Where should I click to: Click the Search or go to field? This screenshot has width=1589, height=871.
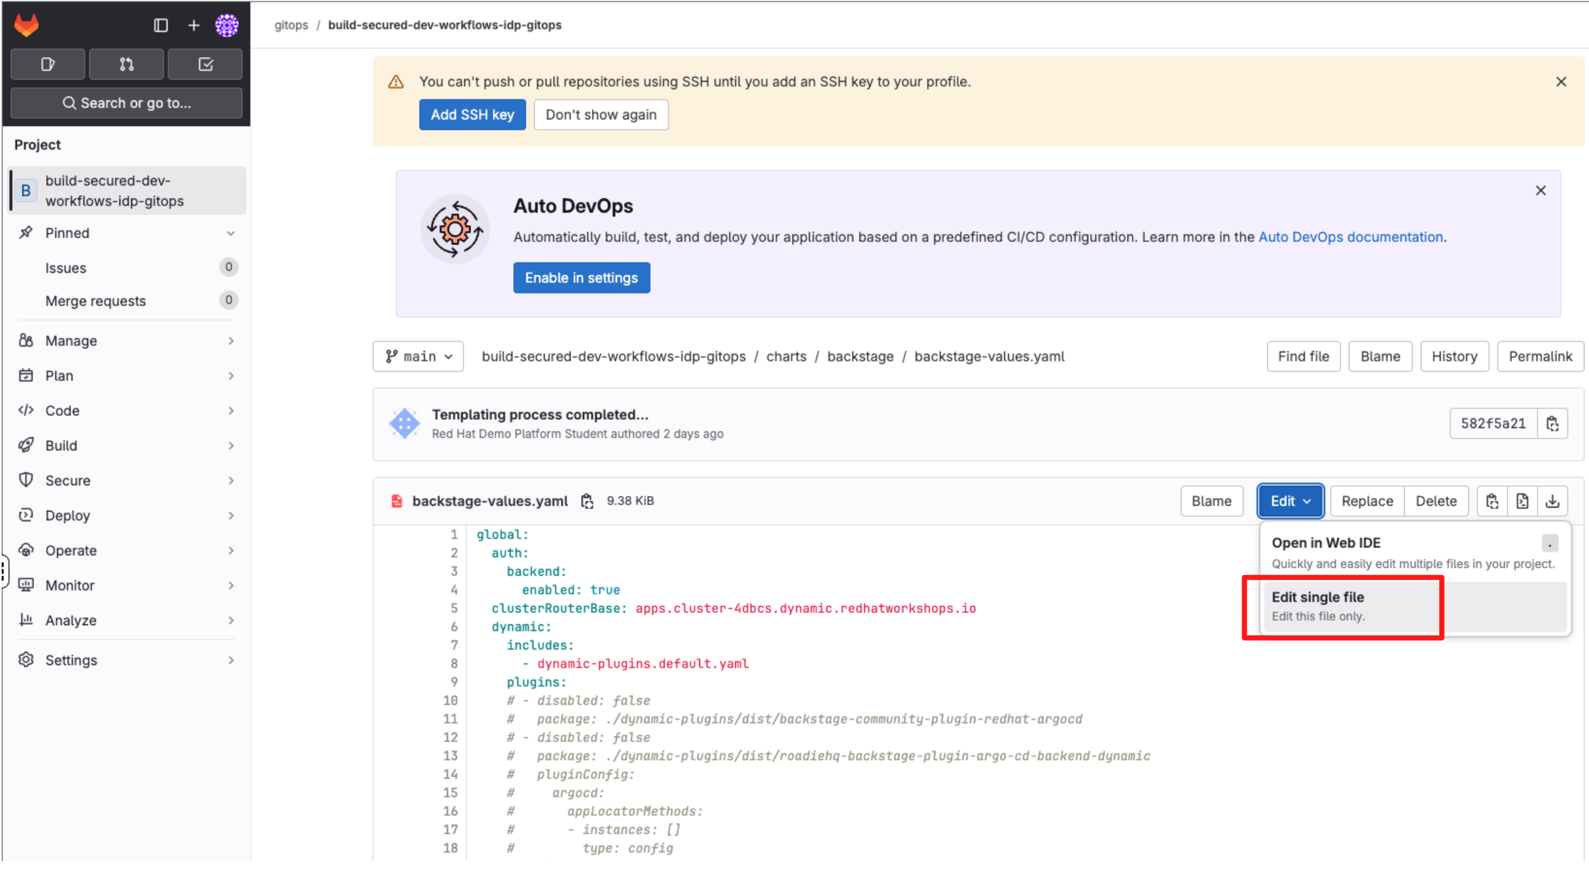pos(126,103)
